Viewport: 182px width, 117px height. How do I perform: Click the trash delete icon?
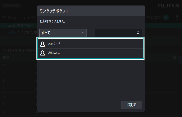[x=175, y=57]
